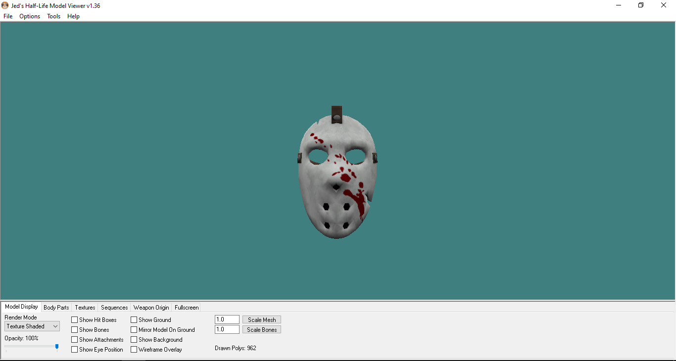The image size is (676, 361).
Task: Enable Wireframe Overlay checkbox
Action: point(134,350)
